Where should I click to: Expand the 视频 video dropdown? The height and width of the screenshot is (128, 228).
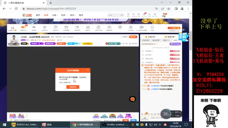tap(64, 15)
